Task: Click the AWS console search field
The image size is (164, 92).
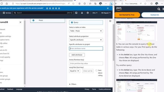Action: [43, 13]
